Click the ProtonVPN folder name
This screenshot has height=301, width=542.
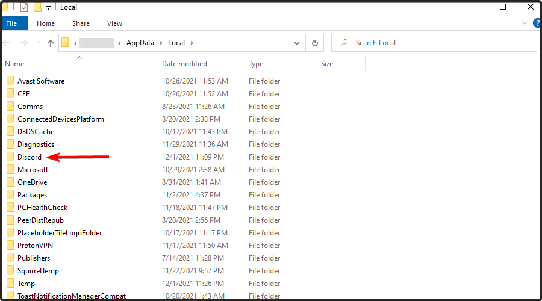click(x=36, y=246)
